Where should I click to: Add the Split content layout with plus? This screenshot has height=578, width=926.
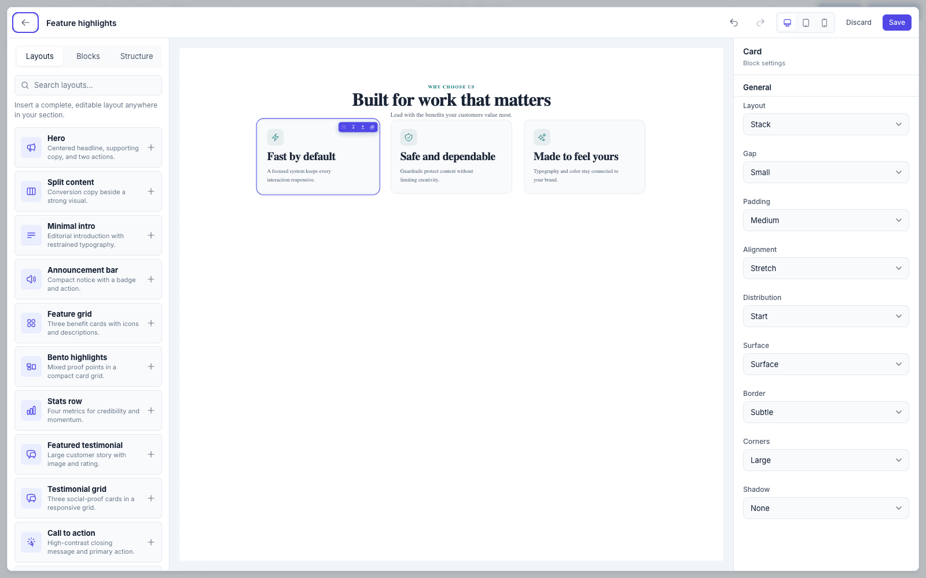point(150,191)
